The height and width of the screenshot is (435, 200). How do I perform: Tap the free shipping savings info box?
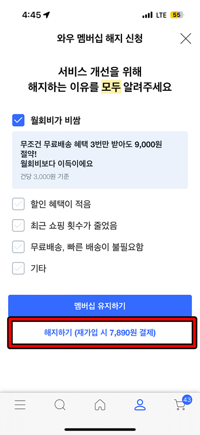(x=100, y=160)
